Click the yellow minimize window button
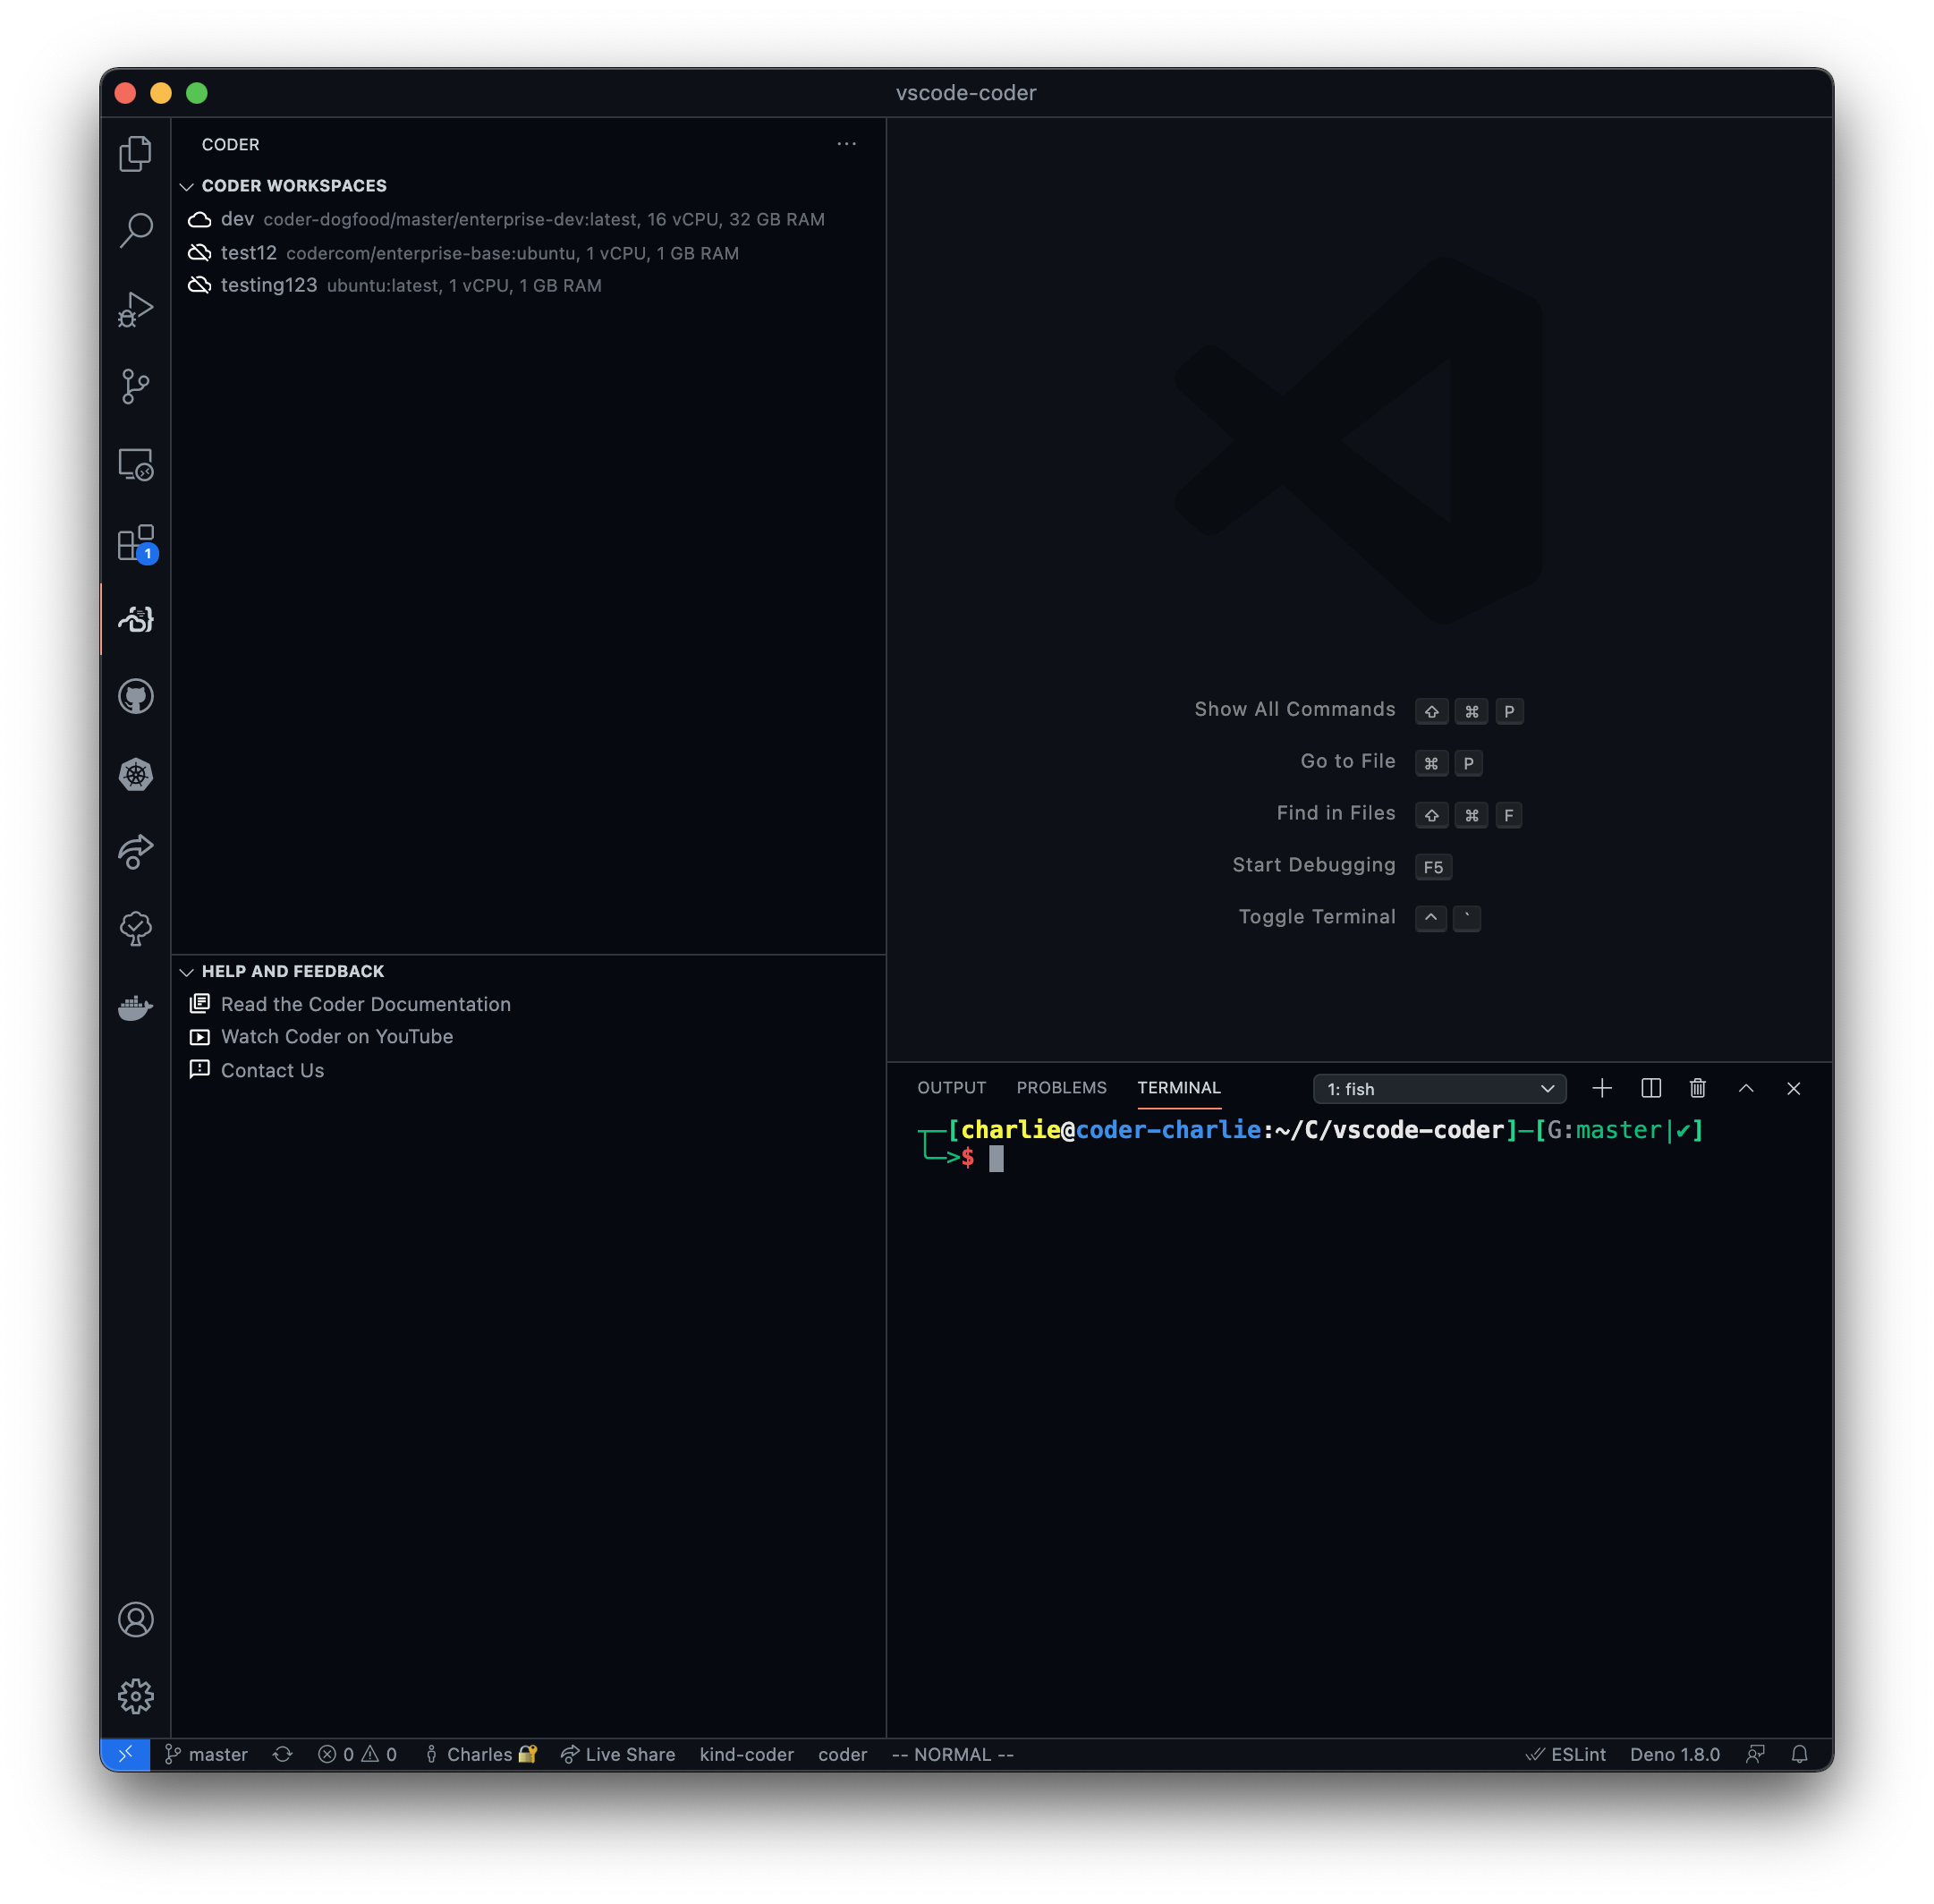 (161, 93)
